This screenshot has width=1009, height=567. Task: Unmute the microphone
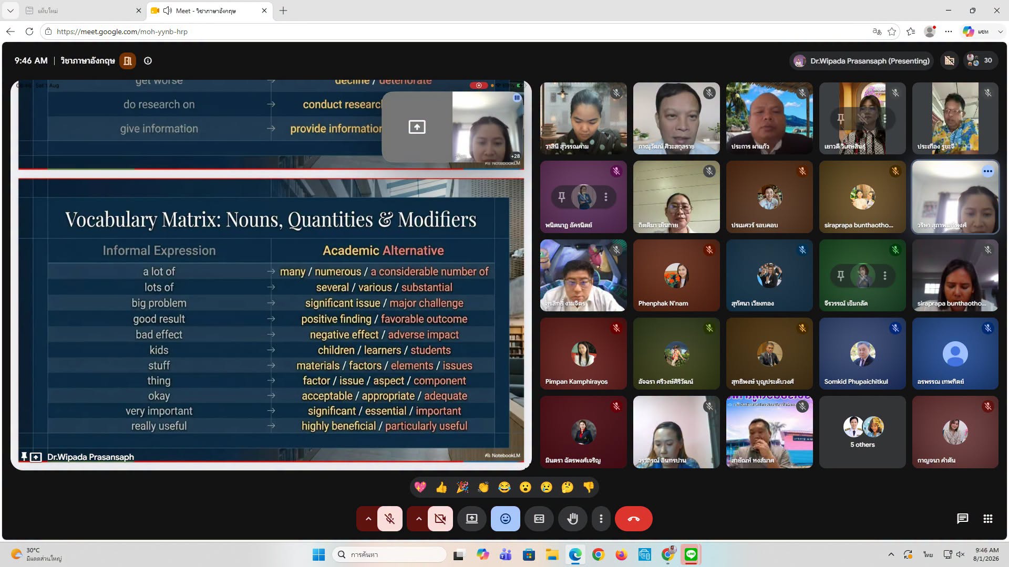(x=389, y=519)
